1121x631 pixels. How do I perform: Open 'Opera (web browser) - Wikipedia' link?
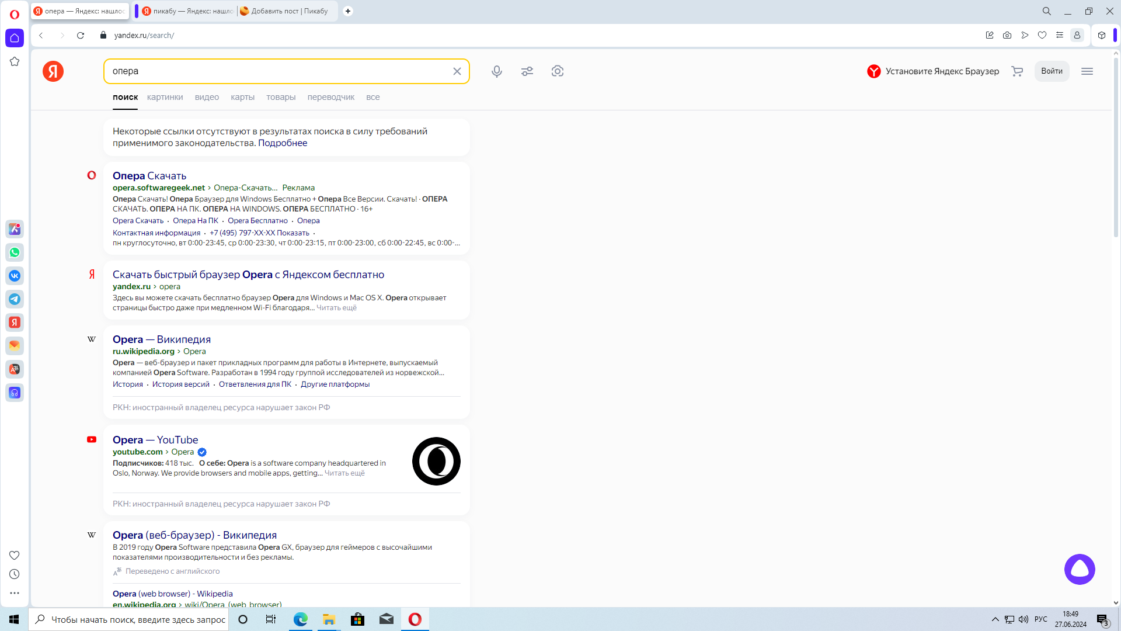click(173, 594)
